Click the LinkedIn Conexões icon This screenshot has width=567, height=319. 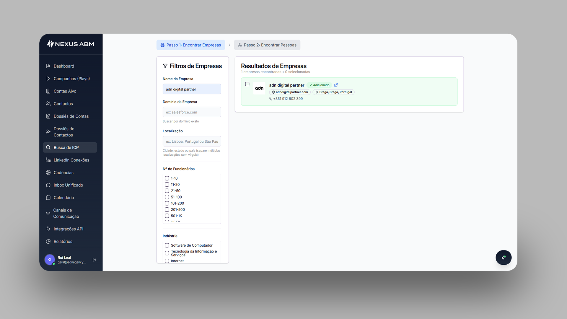point(48,160)
